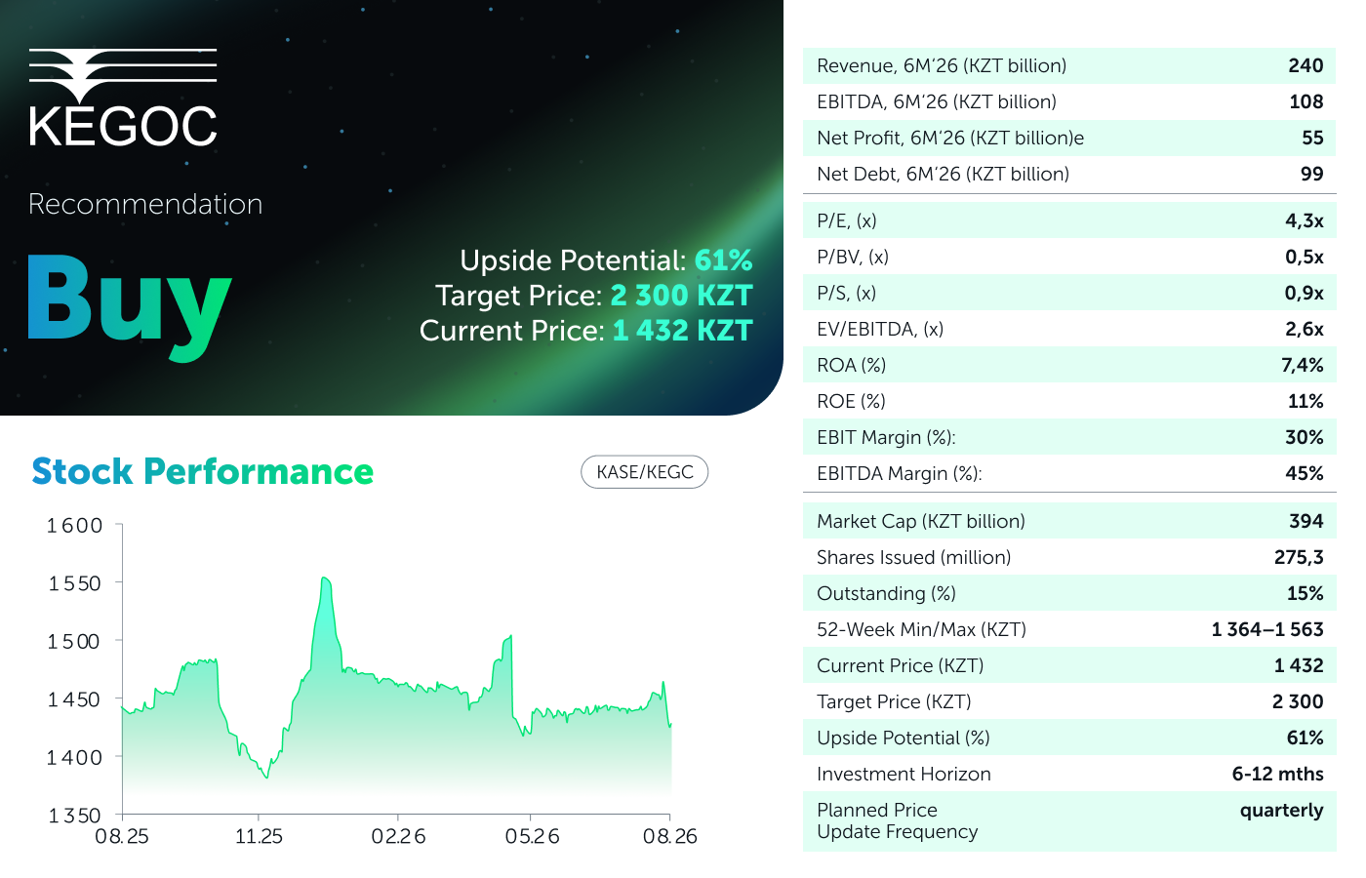Select the 'EBITDA Margin (%):' label

coord(900,474)
